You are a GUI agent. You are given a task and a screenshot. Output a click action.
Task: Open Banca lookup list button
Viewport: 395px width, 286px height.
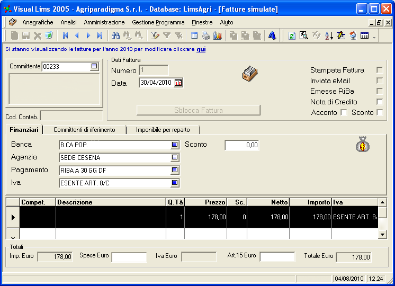[175, 145]
